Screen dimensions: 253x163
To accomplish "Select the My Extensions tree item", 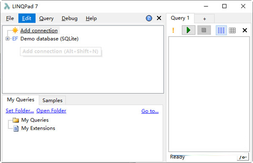I will (x=38, y=128).
